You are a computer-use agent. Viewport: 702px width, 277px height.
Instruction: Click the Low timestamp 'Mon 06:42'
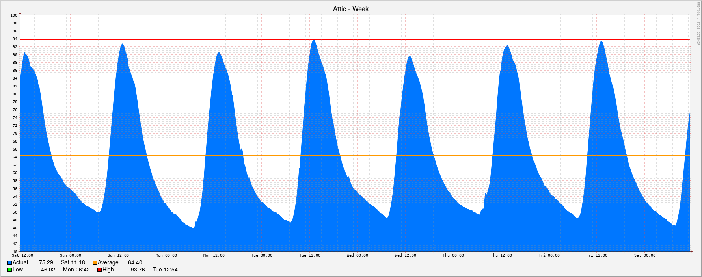(76, 270)
